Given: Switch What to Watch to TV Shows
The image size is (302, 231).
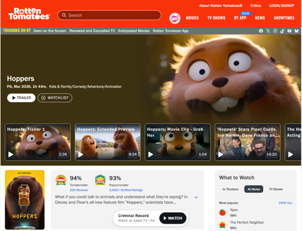Looking at the screenshot, I should 276,189.
